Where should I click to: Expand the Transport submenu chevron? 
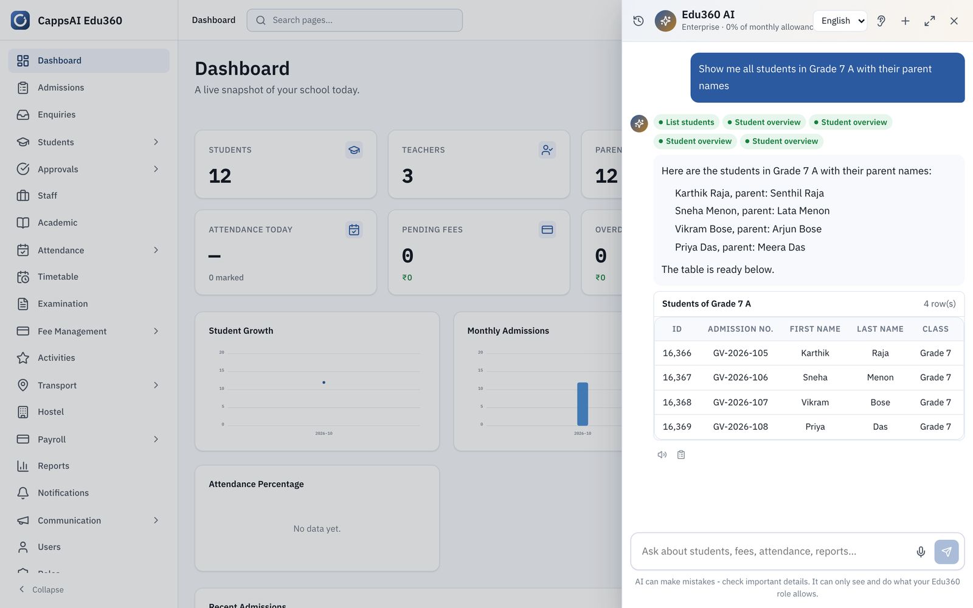tap(156, 385)
